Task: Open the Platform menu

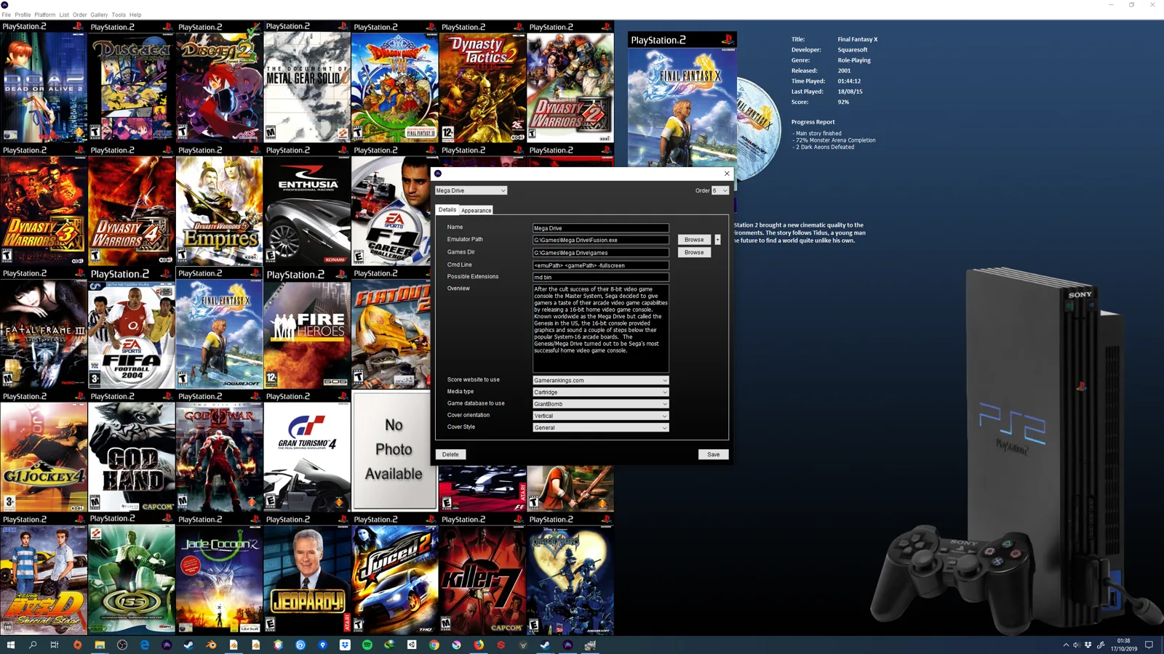Action: click(x=44, y=15)
